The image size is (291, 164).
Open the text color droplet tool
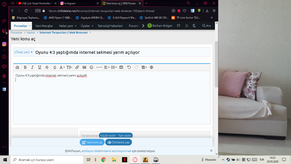(55, 67)
